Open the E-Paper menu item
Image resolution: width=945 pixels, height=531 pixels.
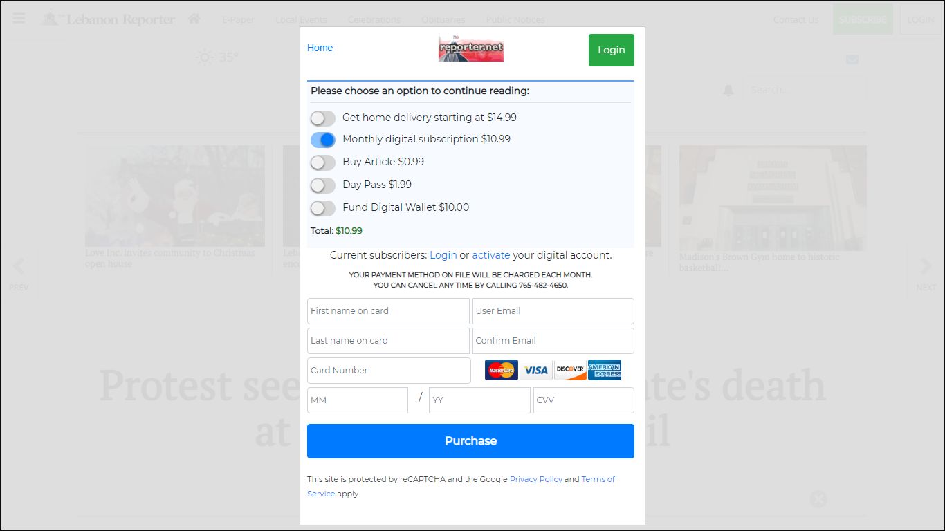point(238,19)
